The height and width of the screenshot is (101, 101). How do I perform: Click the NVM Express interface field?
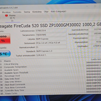tap(51, 39)
